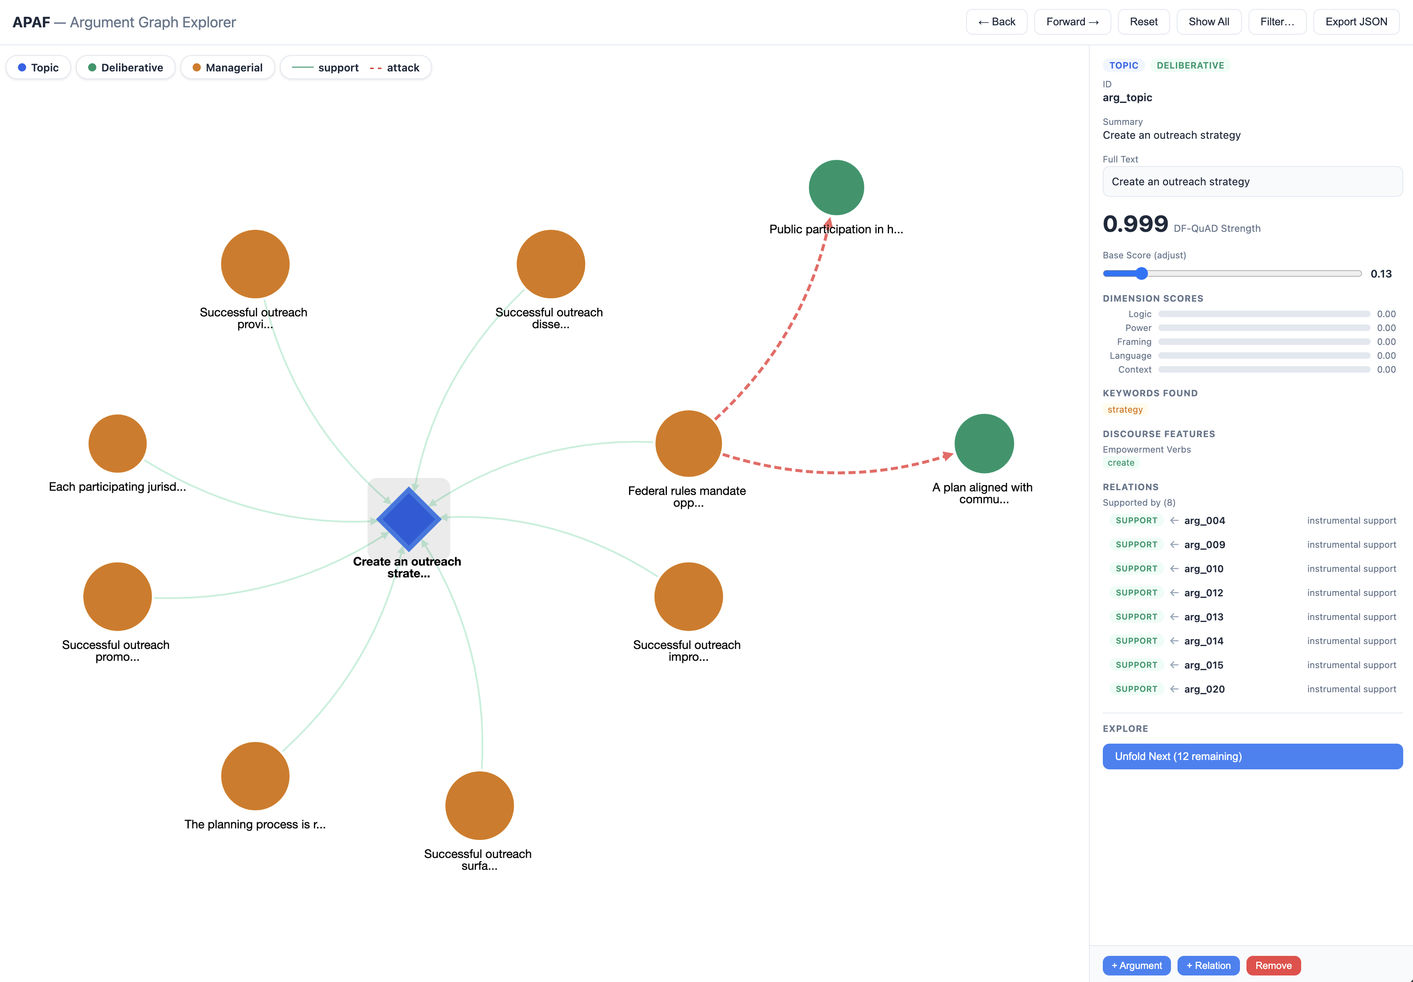Click Show All nodes button
This screenshot has width=1413, height=982.
coord(1209,22)
